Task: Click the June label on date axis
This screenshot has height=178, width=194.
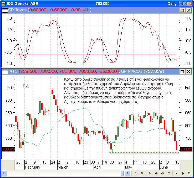Action: 164,167
